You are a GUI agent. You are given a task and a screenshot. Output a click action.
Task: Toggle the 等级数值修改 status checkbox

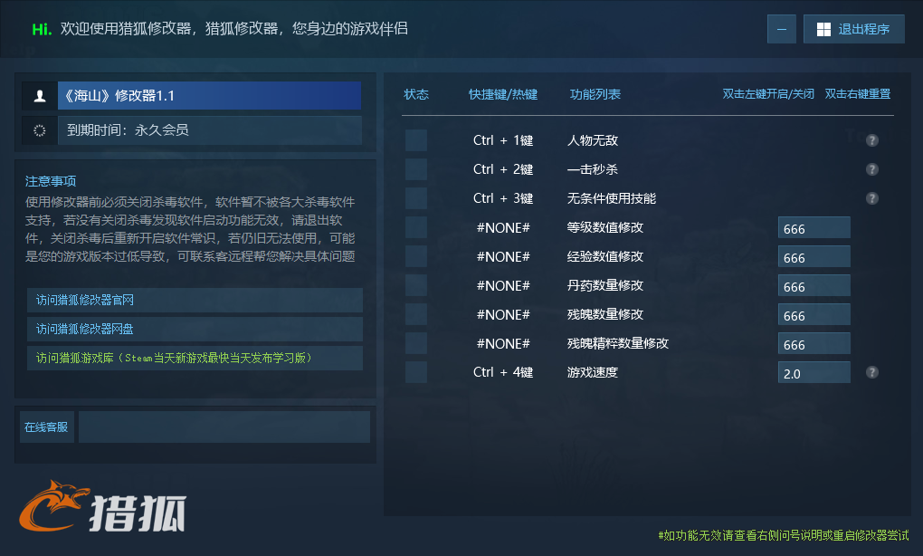[416, 226]
